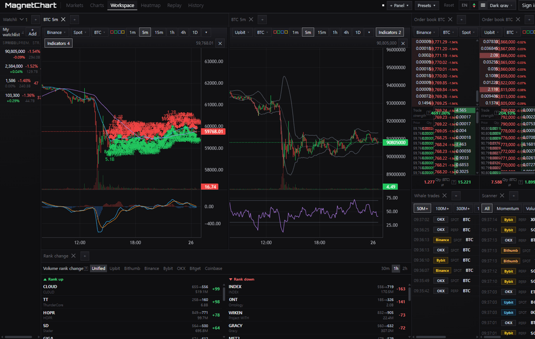Select Momentum filter in Scanner
This screenshot has height=339, width=535.
click(x=508, y=208)
